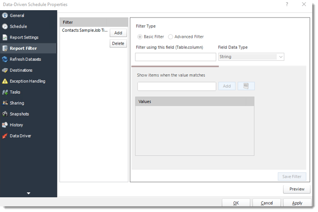Image resolution: width=318 pixels, height=212 pixels.
Task: Switch to Refresh Datasets section
Action: [28, 59]
